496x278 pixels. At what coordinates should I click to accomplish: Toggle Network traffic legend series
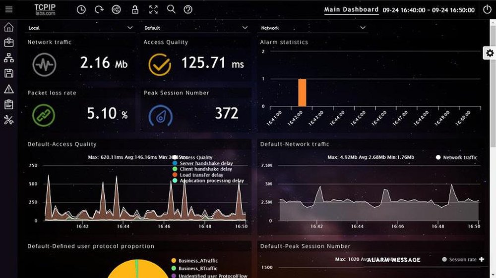456,157
